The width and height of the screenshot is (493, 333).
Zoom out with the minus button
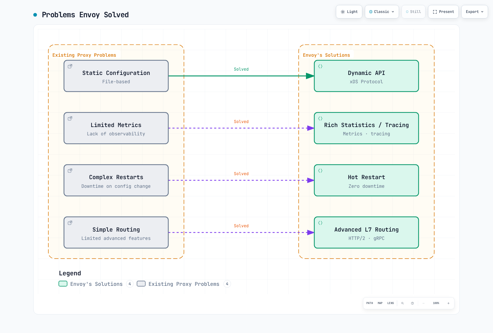[423, 303]
